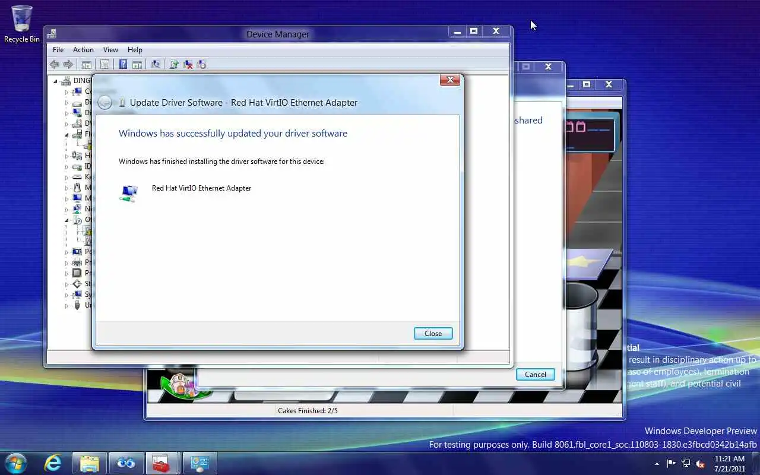The height and width of the screenshot is (475, 760).
Task: Click the blue Help question-mark toolbar icon
Action: coord(123,64)
